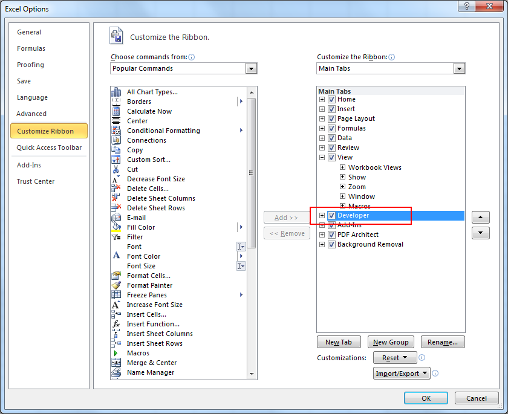Click the Import/Export button
508x414 pixels.
[402, 373]
